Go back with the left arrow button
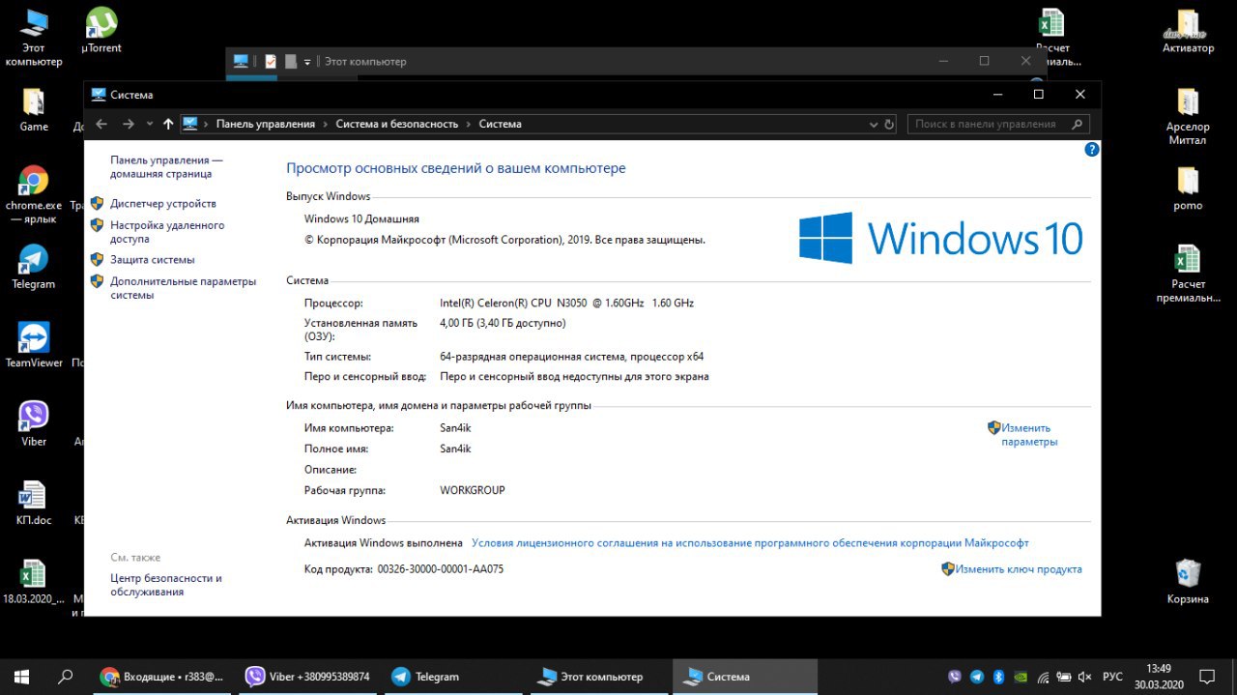 (x=101, y=124)
